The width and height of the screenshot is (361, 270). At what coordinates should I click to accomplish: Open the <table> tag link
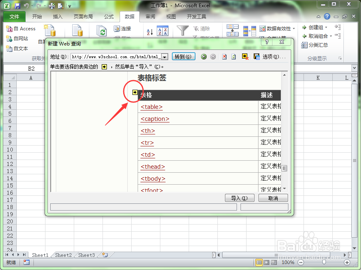pyautogui.click(x=152, y=107)
